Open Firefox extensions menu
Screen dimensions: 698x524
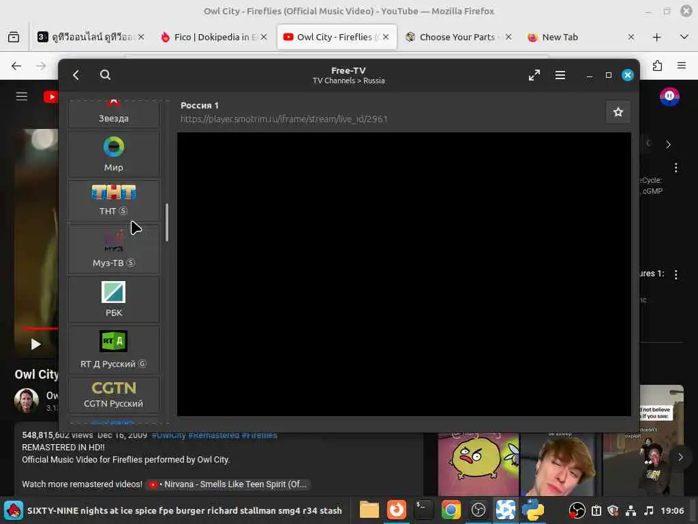click(657, 66)
